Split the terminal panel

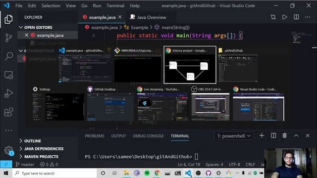(273, 135)
